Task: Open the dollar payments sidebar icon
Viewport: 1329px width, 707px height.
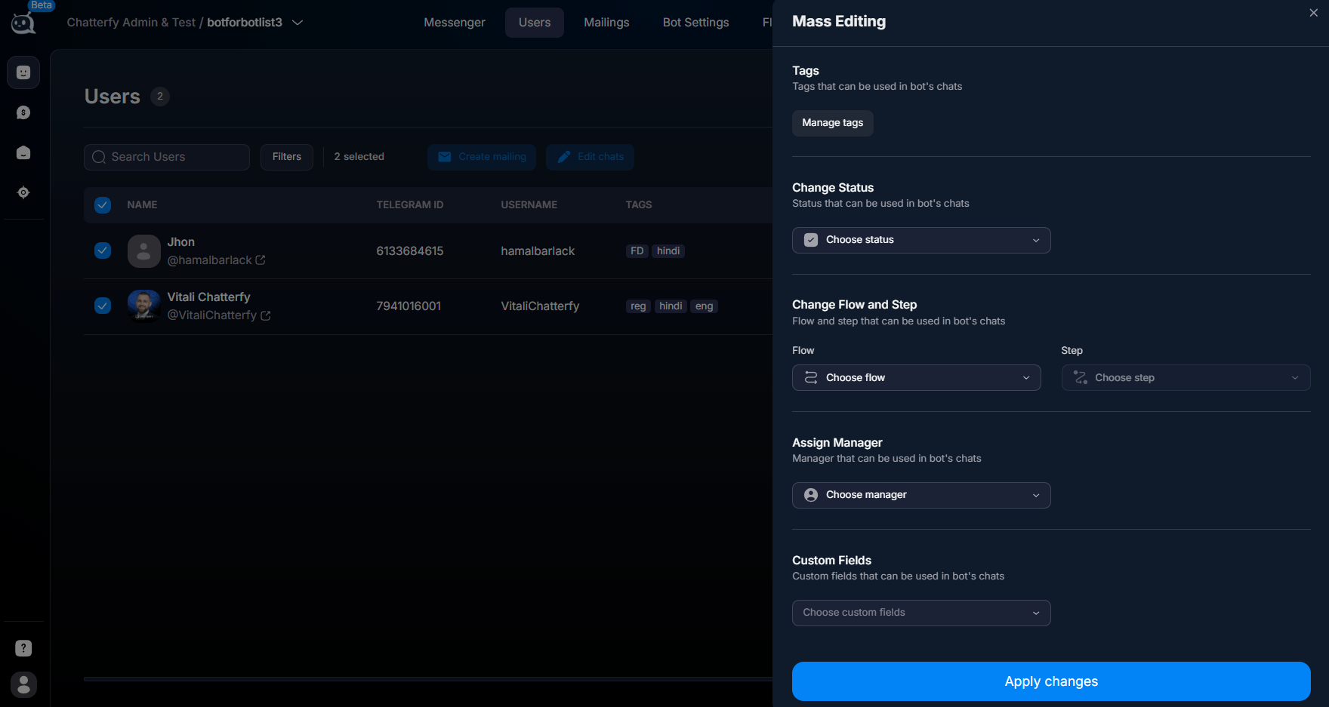Action: click(x=23, y=112)
